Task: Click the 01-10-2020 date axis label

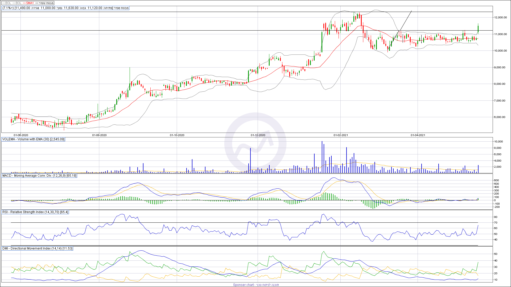Action: coord(177,135)
